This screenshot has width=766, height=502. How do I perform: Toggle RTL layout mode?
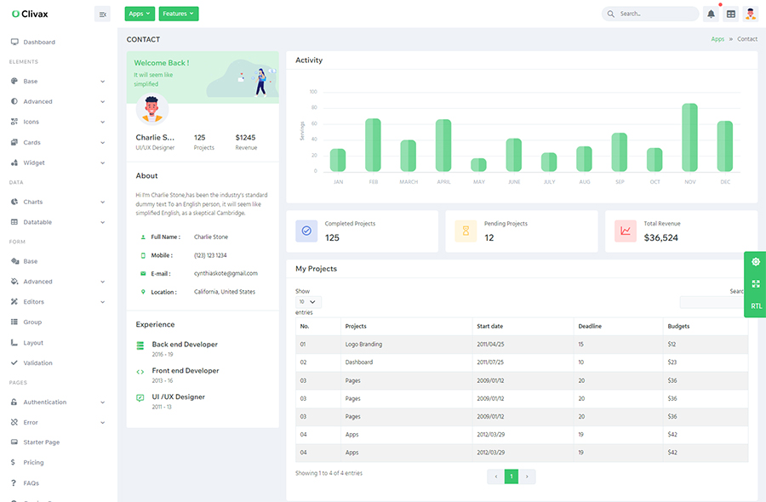coord(756,306)
